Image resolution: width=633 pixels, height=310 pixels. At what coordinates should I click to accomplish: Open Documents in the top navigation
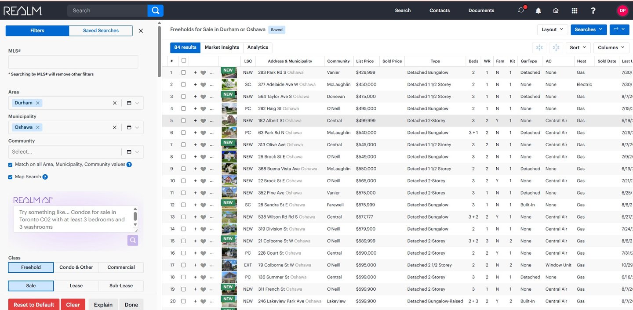pyautogui.click(x=481, y=11)
